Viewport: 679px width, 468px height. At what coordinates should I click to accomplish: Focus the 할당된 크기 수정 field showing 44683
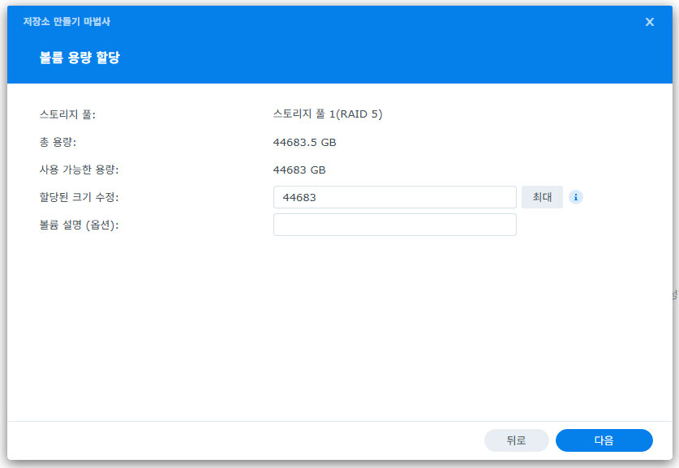[394, 197]
